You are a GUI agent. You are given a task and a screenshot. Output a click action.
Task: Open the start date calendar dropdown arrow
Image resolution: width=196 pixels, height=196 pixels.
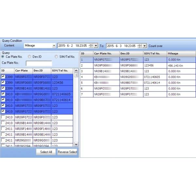96,46
